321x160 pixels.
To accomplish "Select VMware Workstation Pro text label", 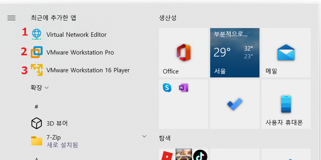I will 80,53.
